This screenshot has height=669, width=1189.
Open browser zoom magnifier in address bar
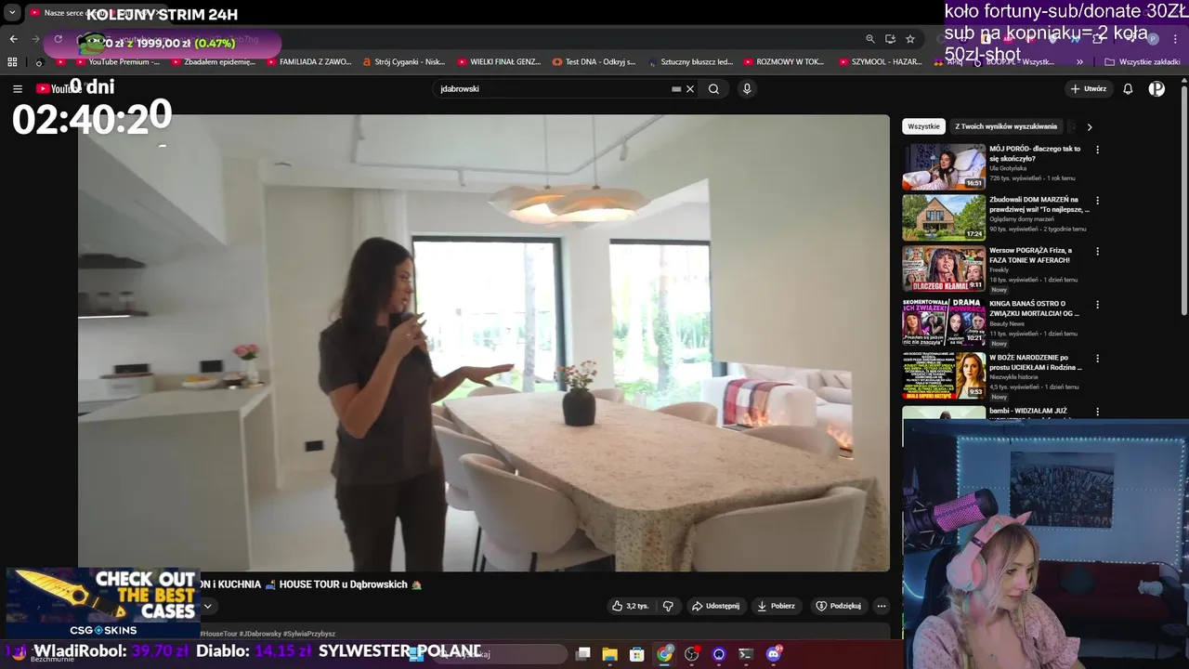(x=869, y=39)
